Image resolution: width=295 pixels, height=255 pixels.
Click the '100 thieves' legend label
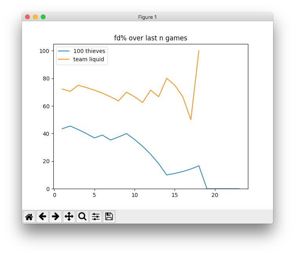(x=89, y=51)
